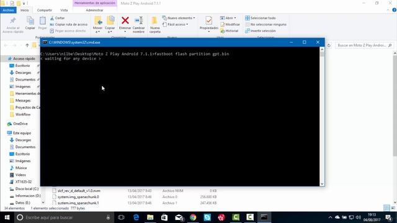Click Modificar in the ribbon
Viewport: 397px width, 223px height.
(230, 24)
